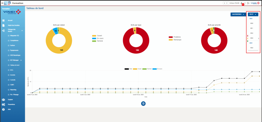Click the logout icon in header
Image resolution: width=262 pixels, height=122 pixels.
point(248,3)
